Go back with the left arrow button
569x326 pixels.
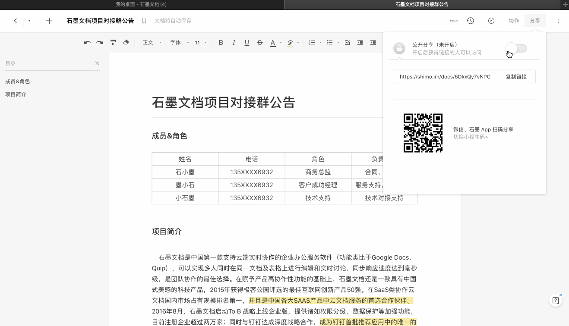coord(16,21)
